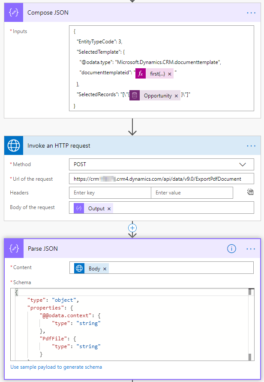Open the Compose JSON ellipsis menu
This screenshot has width=264, height=382.
[x=251, y=13]
